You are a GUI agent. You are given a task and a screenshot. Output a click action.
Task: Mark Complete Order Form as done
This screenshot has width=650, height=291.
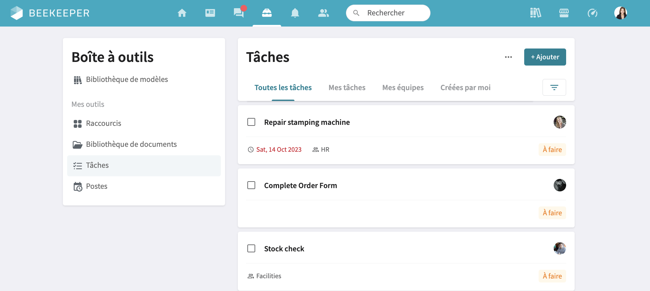click(251, 185)
